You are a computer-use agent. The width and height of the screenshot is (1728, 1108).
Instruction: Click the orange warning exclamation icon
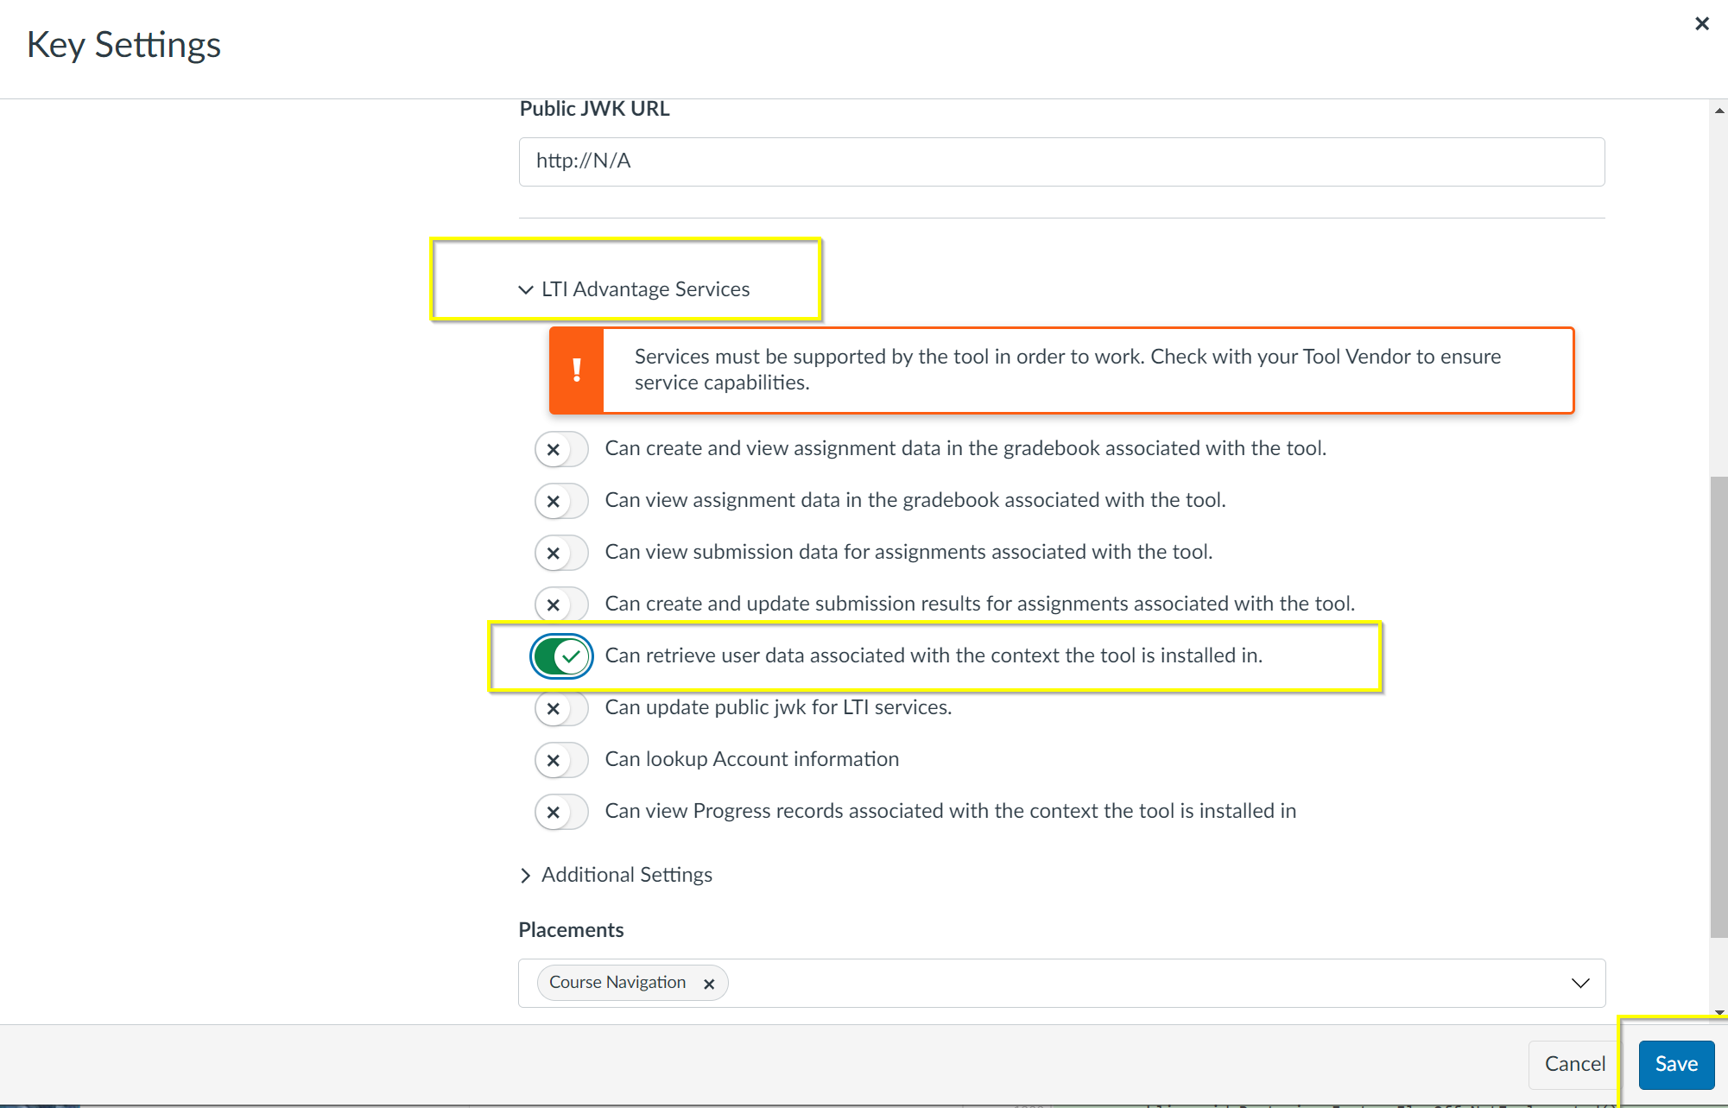pos(576,370)
